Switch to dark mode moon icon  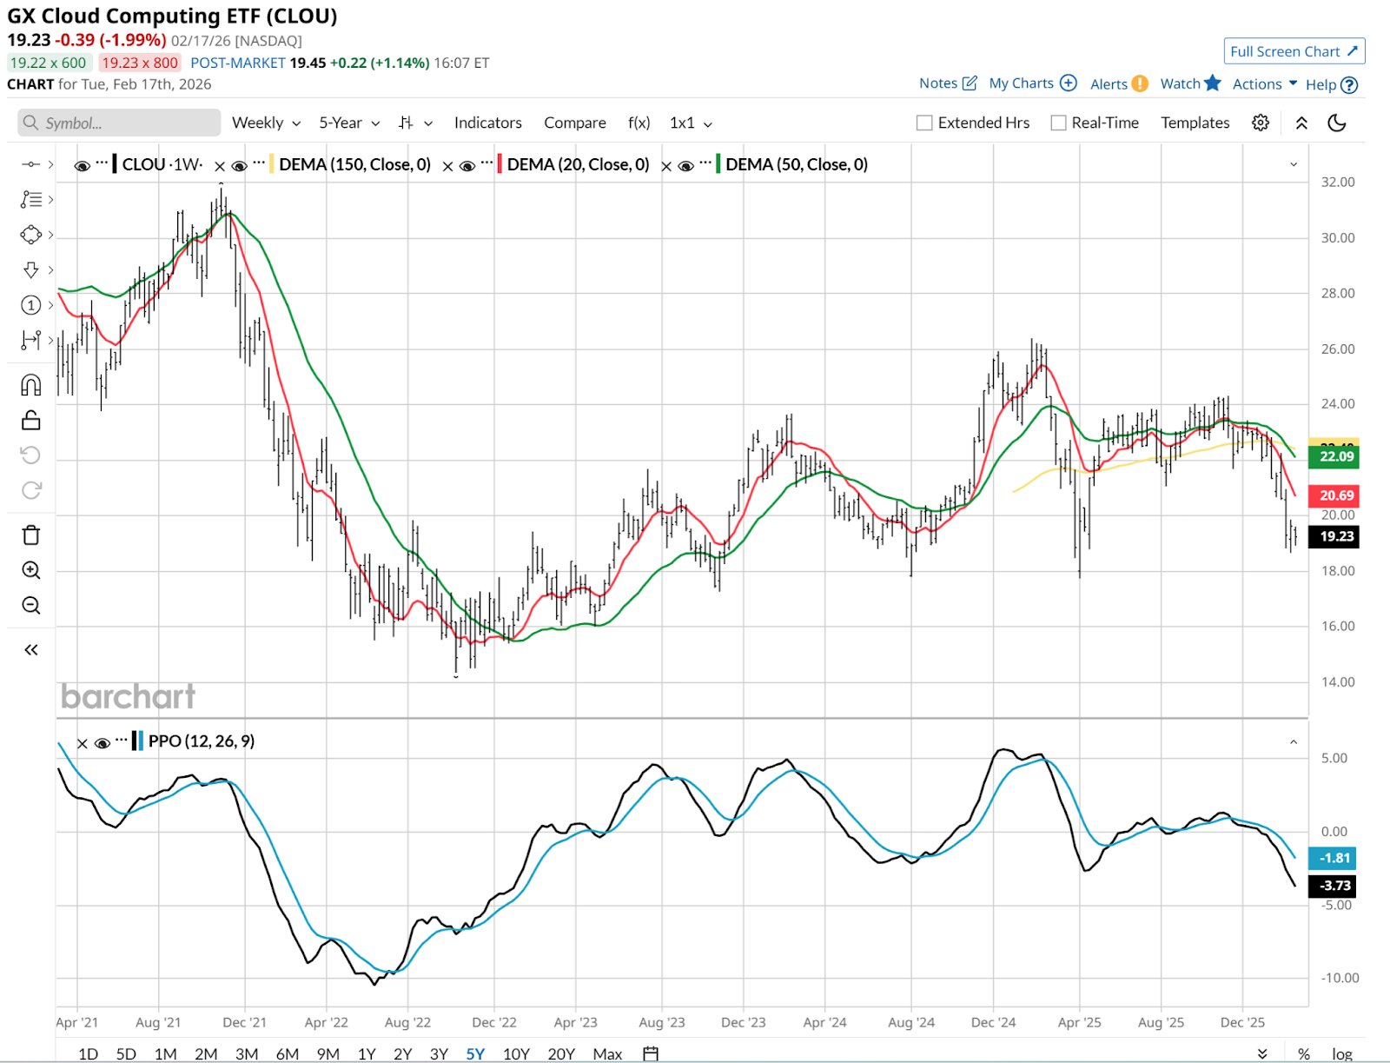(1337, 123)
